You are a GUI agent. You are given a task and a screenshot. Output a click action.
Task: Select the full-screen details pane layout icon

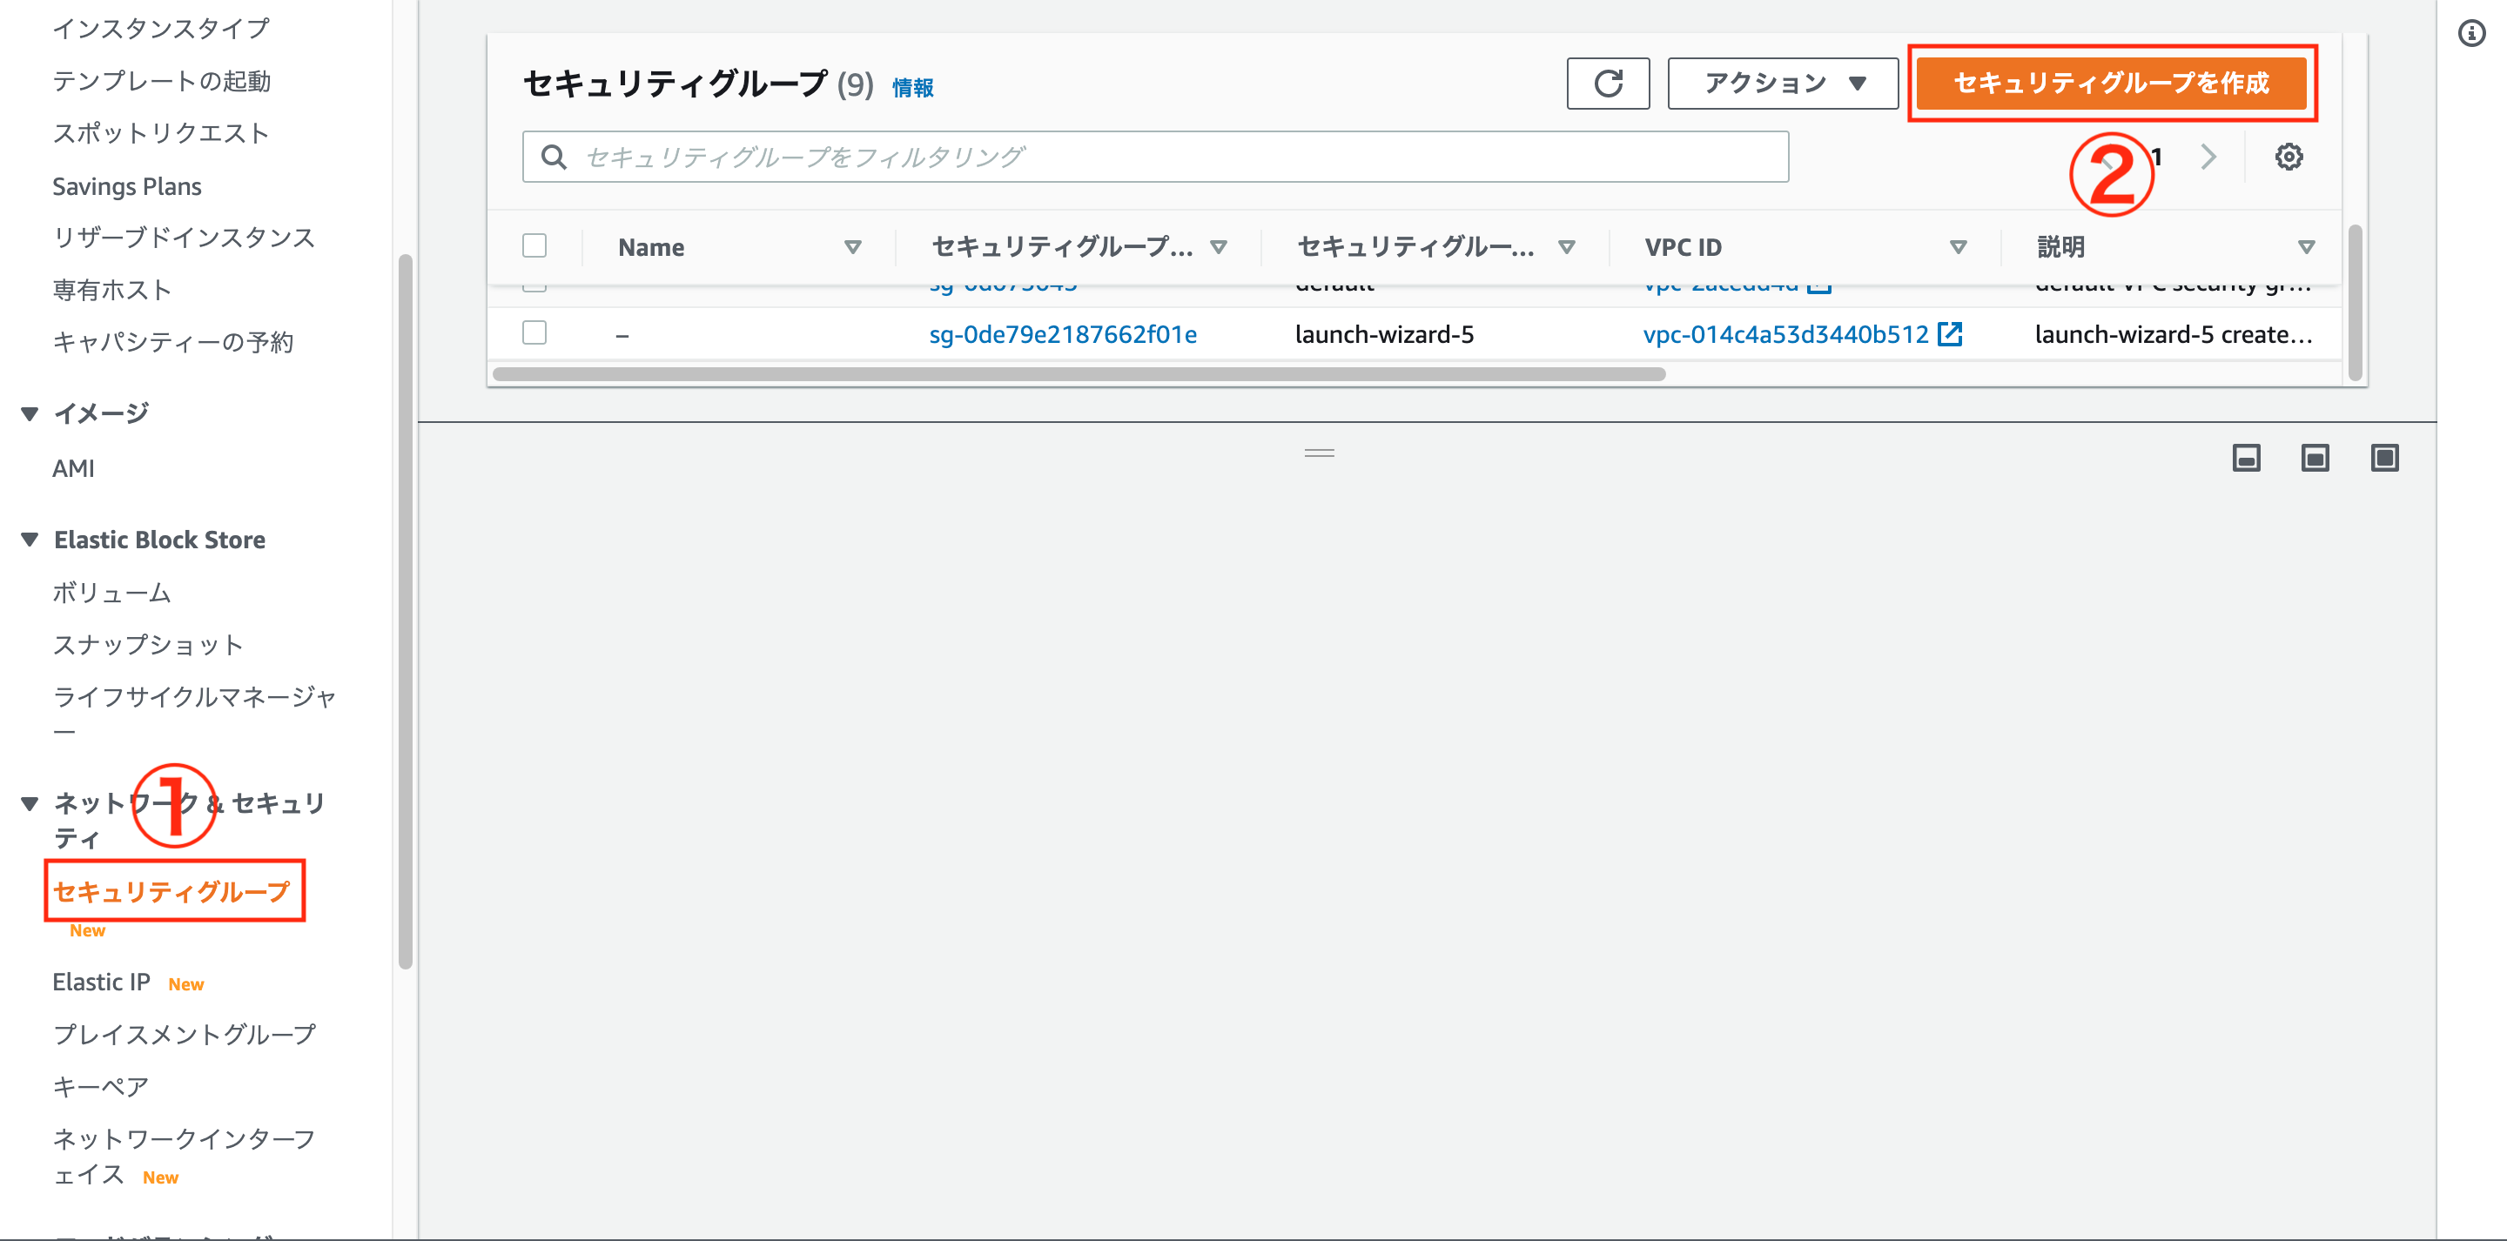(2384, 458)
